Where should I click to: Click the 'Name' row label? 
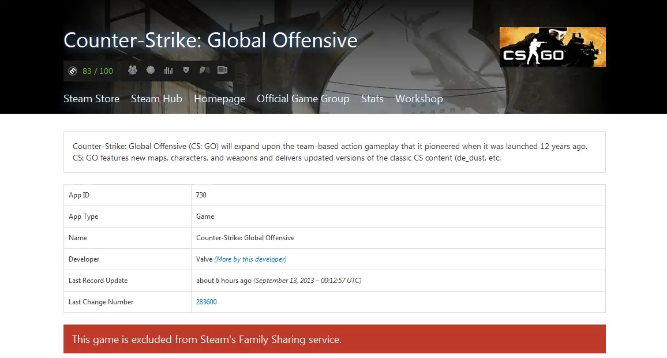(78, 238)
